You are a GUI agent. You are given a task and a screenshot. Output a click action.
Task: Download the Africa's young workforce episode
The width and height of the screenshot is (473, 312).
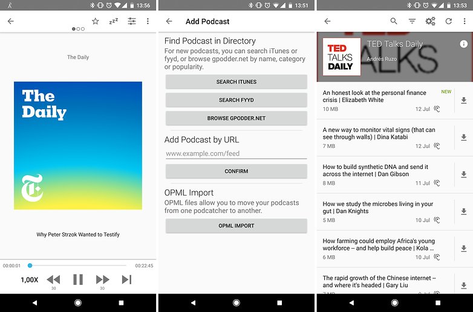(464, 249)
